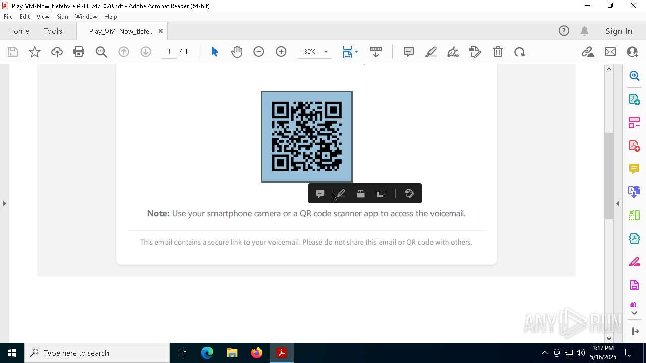
Task: Open the Windows Start menu
Action: point(12,353)
